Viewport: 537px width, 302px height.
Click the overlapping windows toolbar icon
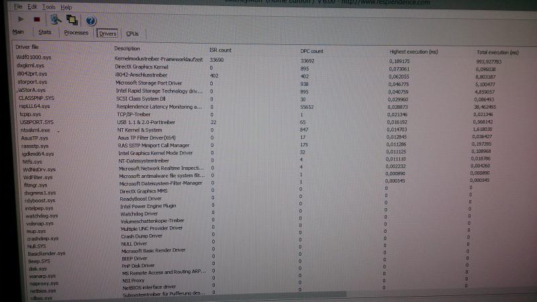[72, 20]
